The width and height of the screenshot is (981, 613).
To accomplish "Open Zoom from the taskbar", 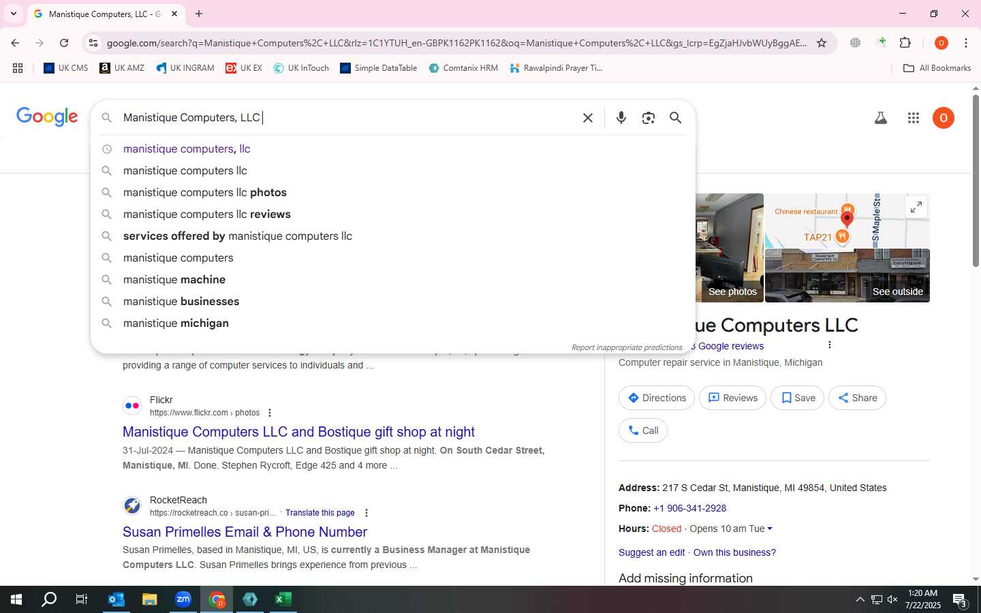I will pyautogui.click(x=183, y=599).
